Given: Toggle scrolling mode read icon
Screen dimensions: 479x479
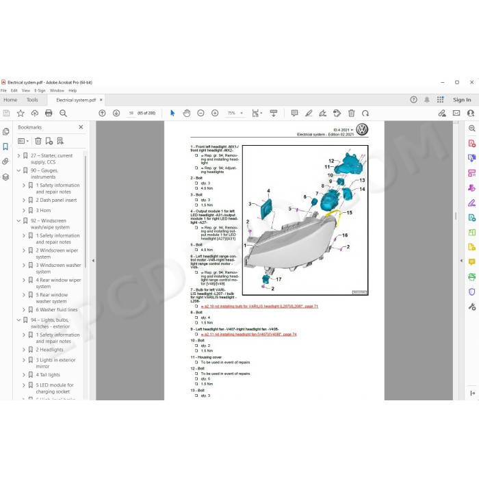Looking at the screenshot, I should point(274,114).
